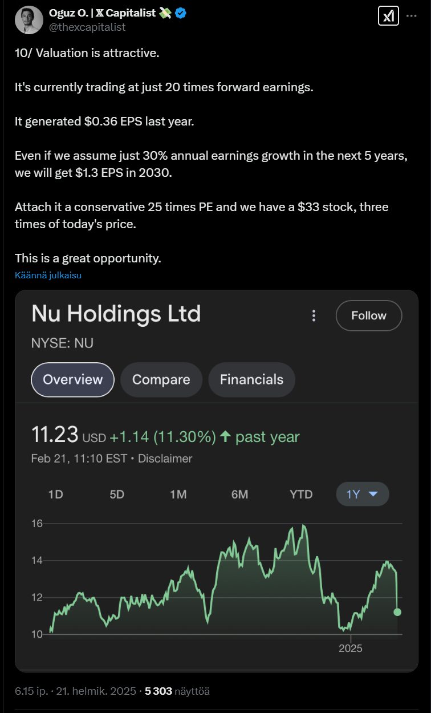
Task: Click the Grok xAI icon
Action: pyautogui.click(x=388, y=16)
